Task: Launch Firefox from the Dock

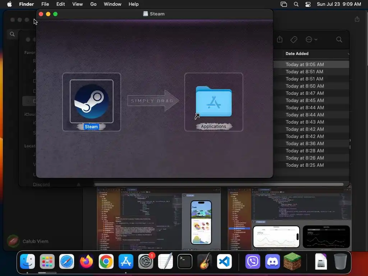Action: click(86, 262)
